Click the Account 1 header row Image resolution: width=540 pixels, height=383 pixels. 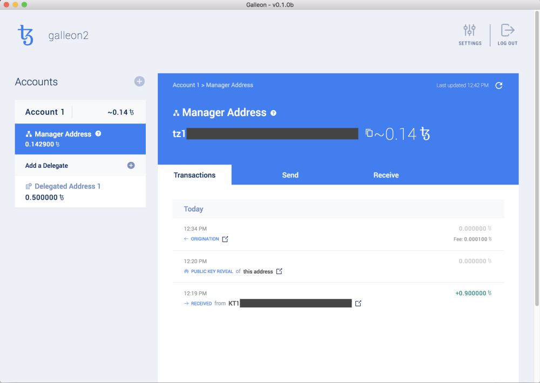(x=80, y=112)
